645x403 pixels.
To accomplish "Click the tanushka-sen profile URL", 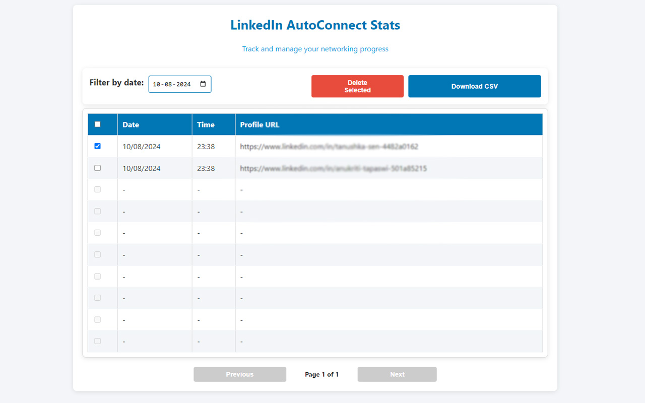I will (x=329, y=147).
